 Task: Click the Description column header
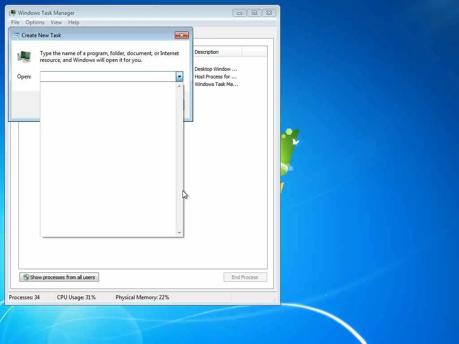coord(217,52)
